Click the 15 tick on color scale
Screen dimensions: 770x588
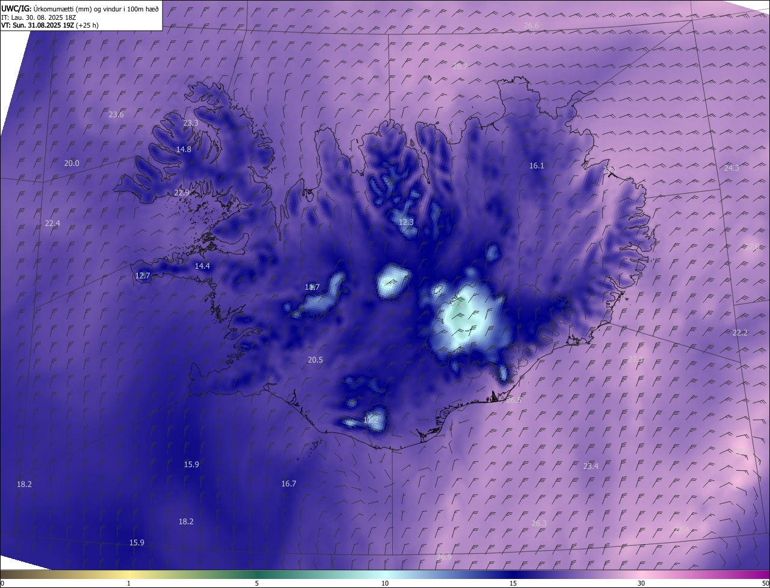(x=513, y=583)
